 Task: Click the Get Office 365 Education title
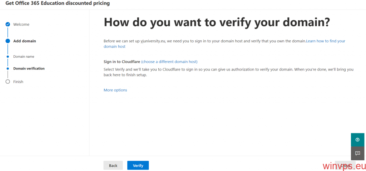coord(58,4)
